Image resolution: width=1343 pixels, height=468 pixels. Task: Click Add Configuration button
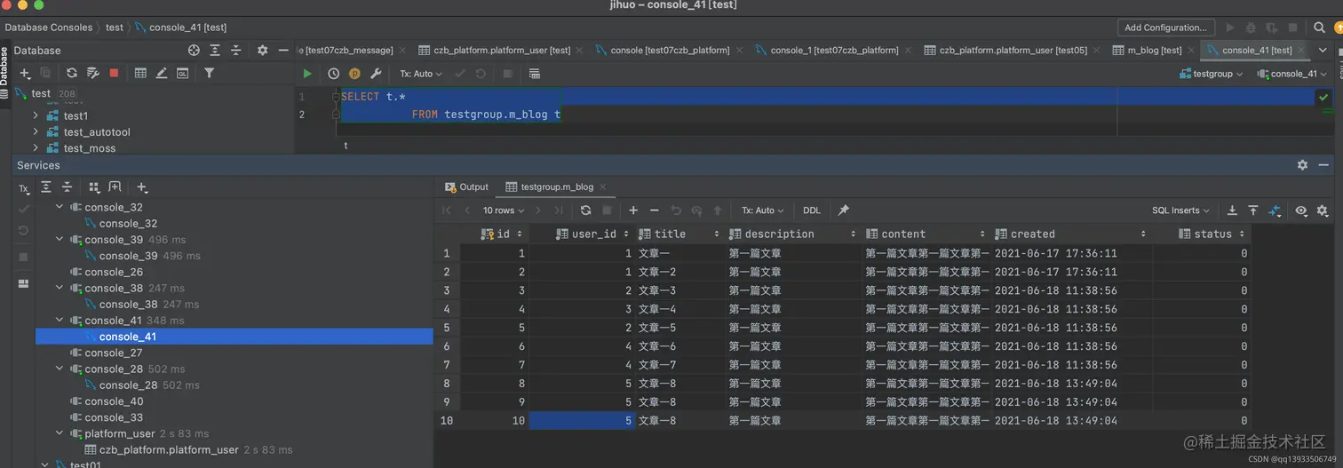[1165, 28]
